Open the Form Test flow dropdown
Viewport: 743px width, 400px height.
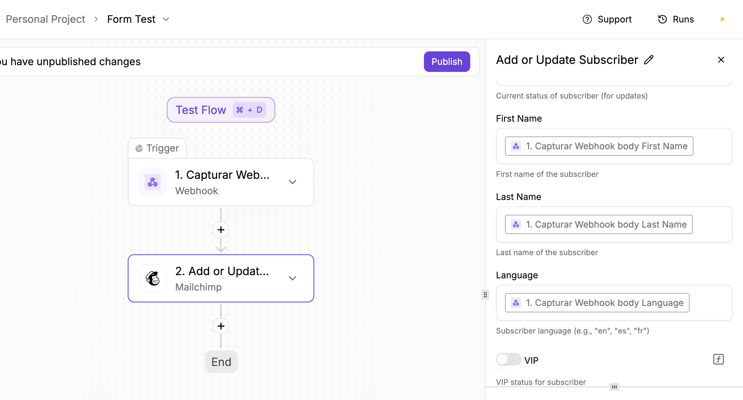(x=166, y=19)
